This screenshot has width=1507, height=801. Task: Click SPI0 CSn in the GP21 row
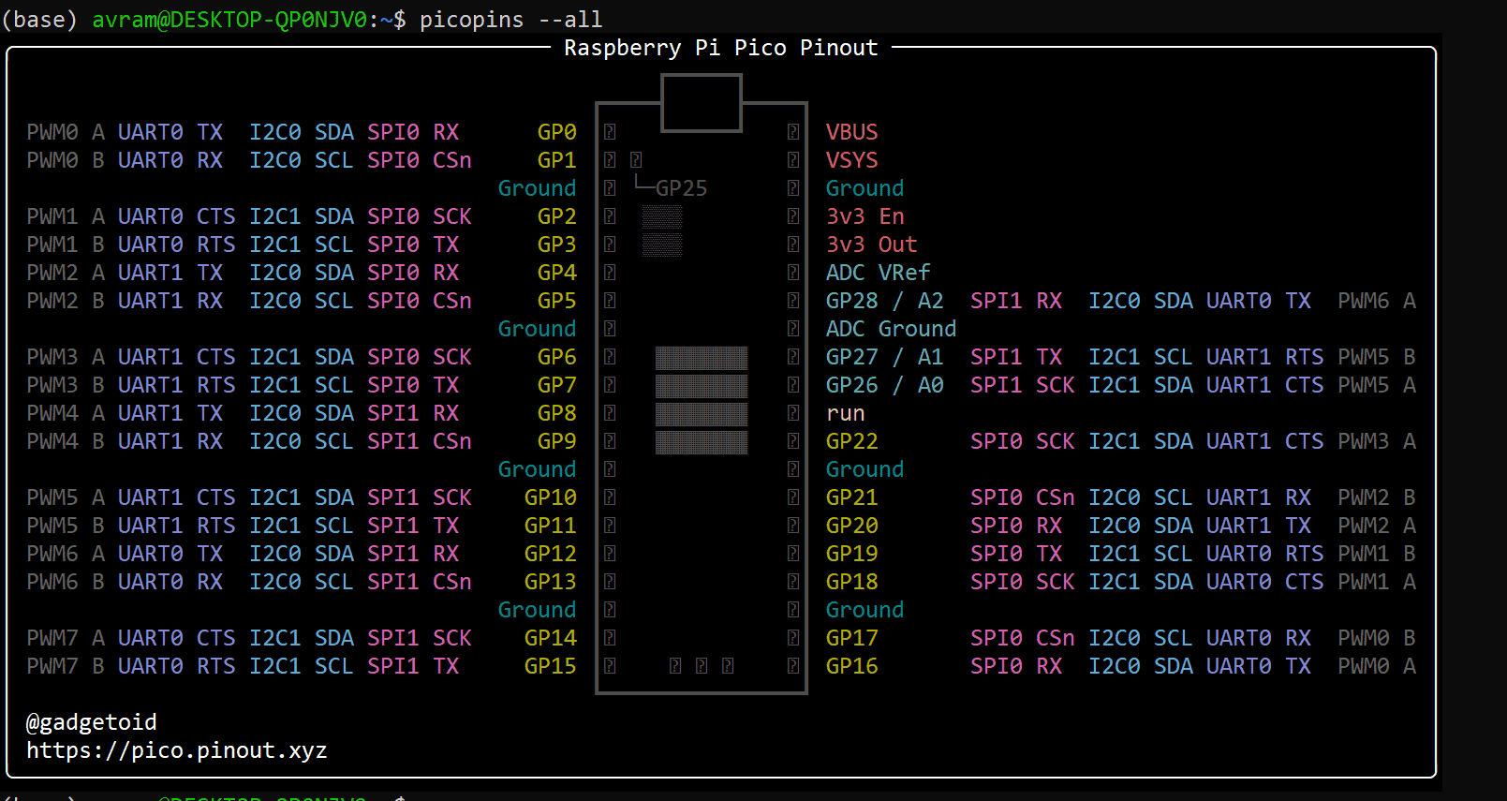point(1023,497)
